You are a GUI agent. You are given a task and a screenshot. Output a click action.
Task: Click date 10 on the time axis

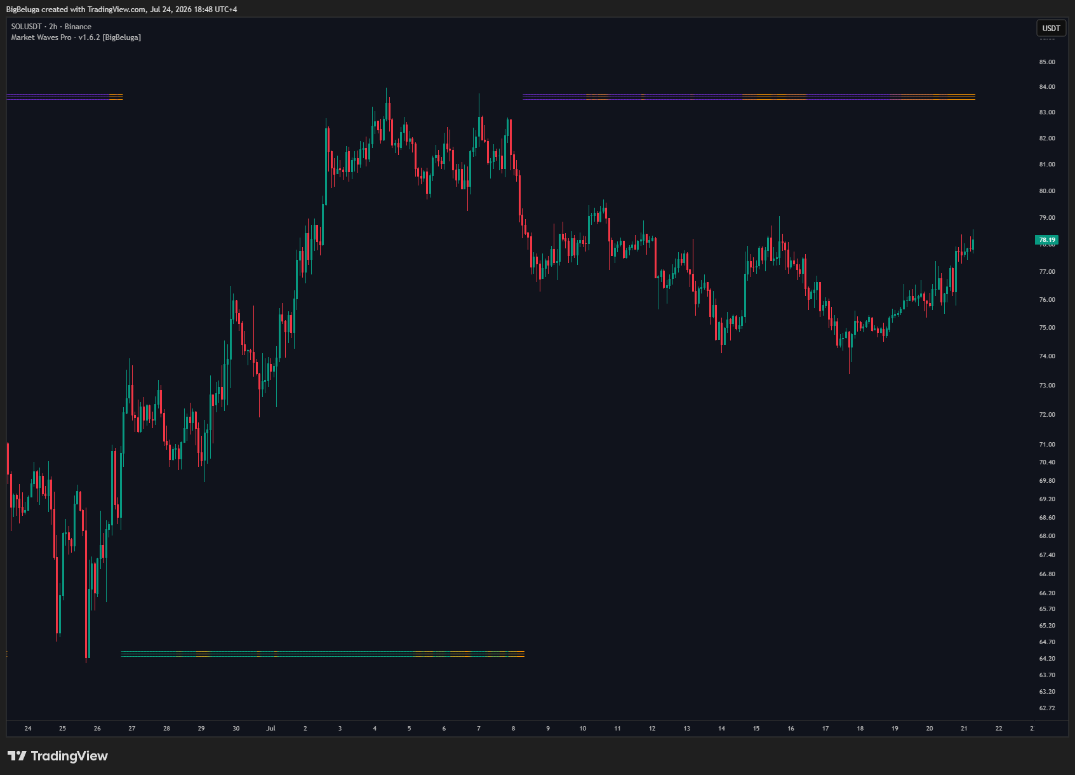click(x=583, y=729)
